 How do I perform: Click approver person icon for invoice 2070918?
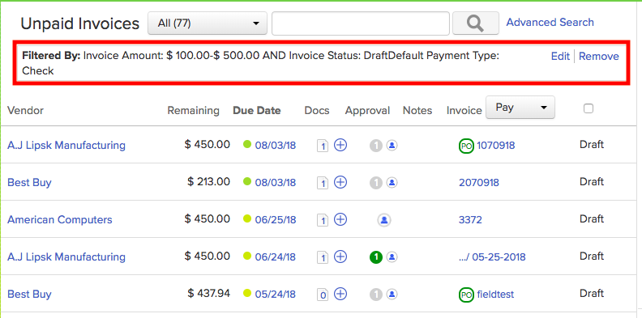click(x=392, y=182)
